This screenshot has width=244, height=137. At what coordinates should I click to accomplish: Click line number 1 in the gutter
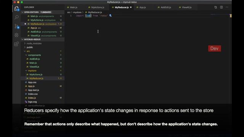coord(71,16)
